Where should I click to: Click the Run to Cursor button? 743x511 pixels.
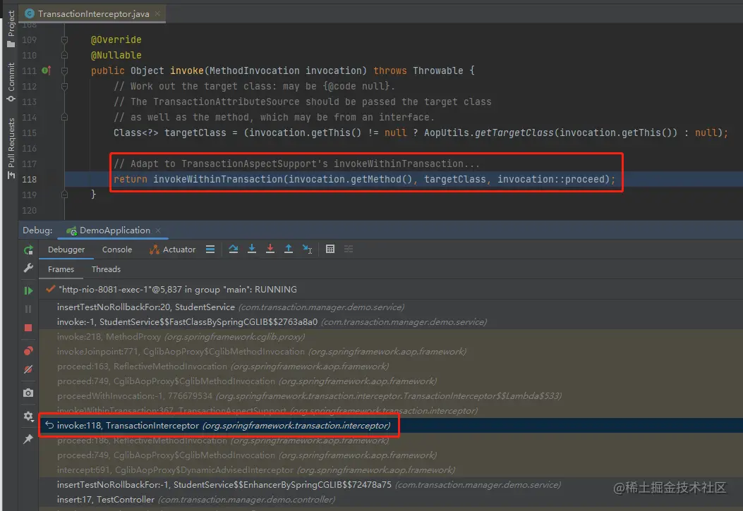(307, 249)
